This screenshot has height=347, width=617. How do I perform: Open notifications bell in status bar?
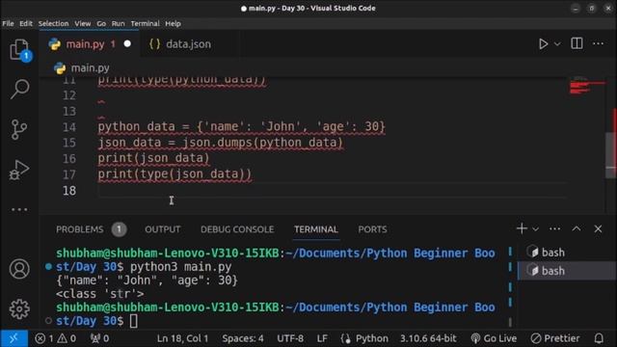(599, 338)
